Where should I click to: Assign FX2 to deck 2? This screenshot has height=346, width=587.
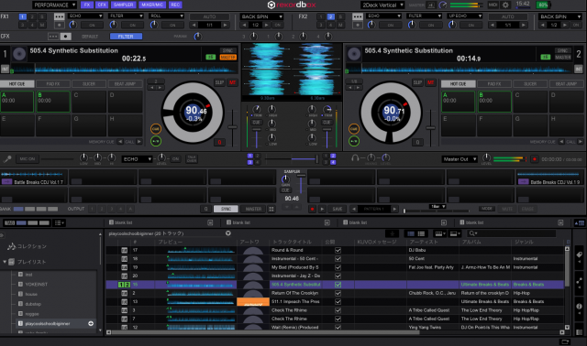[x=330, y=16]
